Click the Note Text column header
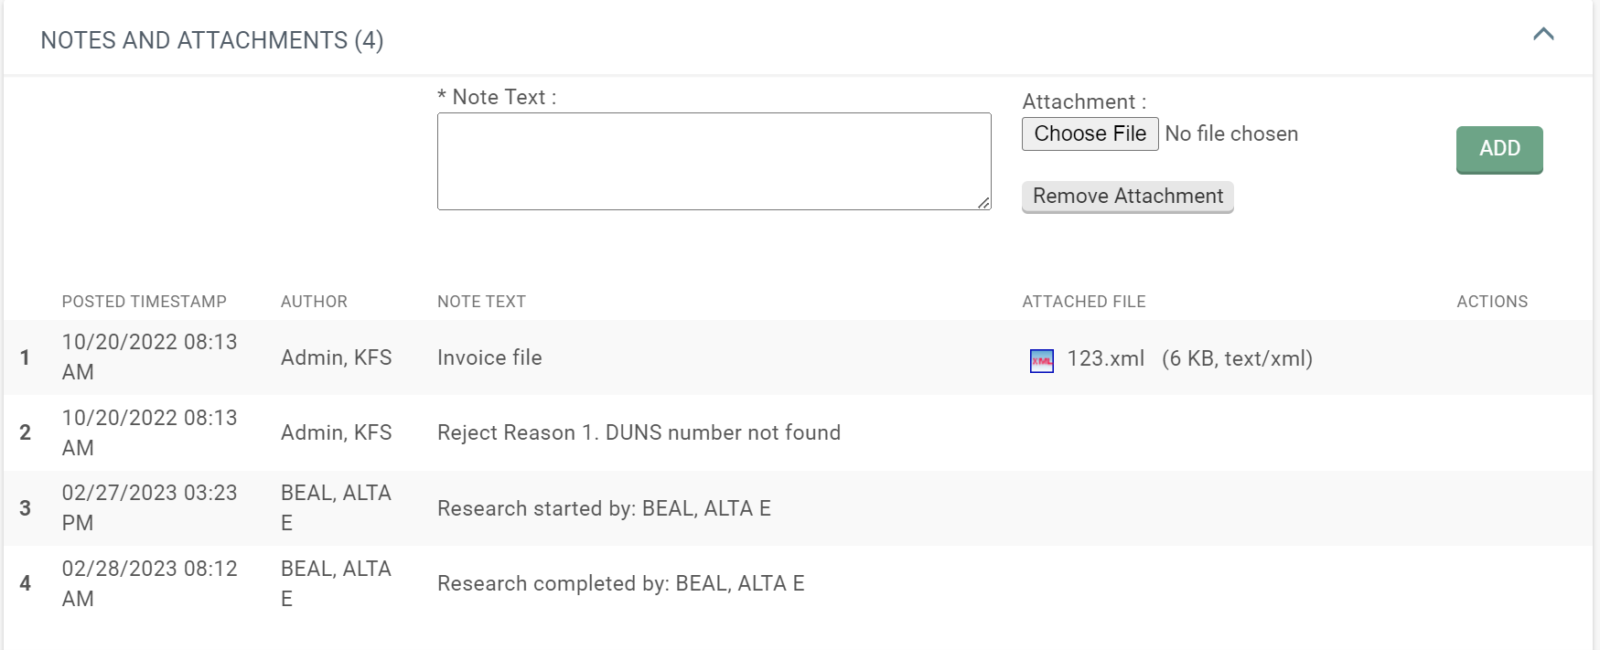Image resolution: width=1600 pixels, height=650 pixels. coord(481,302)
